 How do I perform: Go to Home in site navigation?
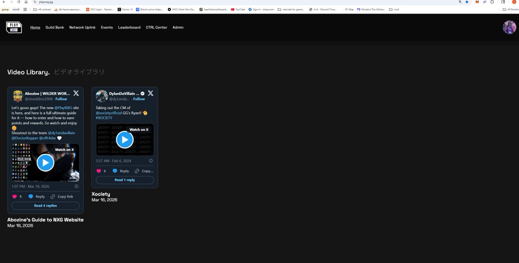tap(35, 27)
